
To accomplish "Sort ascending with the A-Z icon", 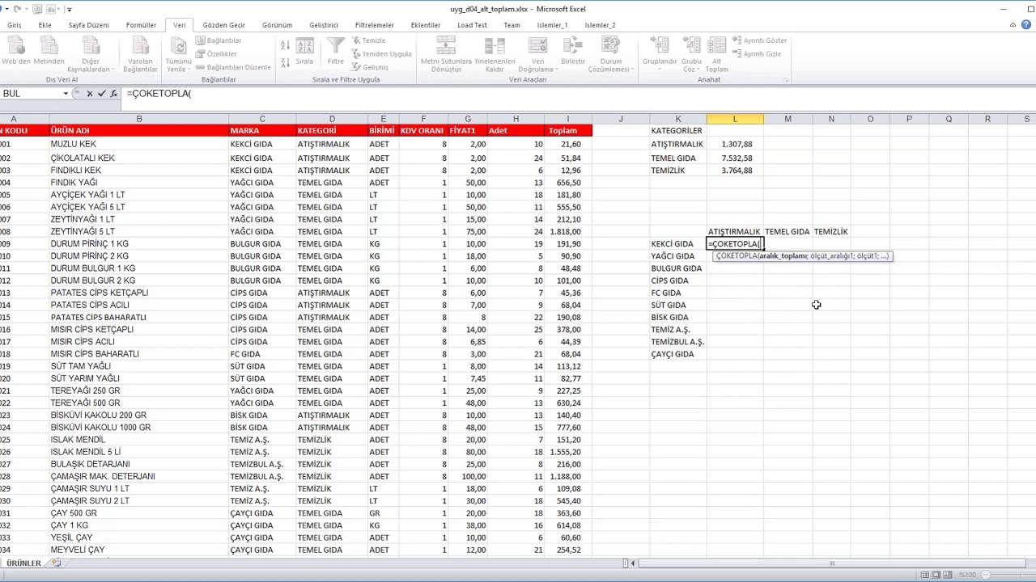I will point(285,45).
